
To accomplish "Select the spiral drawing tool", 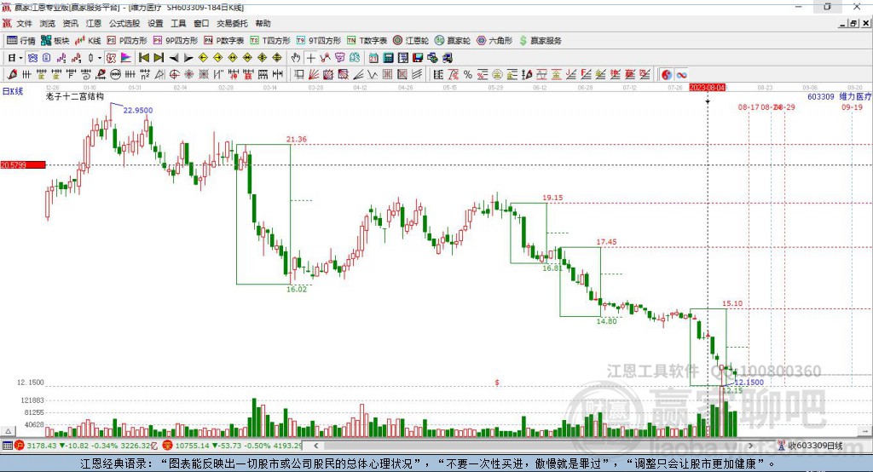I will (86, 75).
